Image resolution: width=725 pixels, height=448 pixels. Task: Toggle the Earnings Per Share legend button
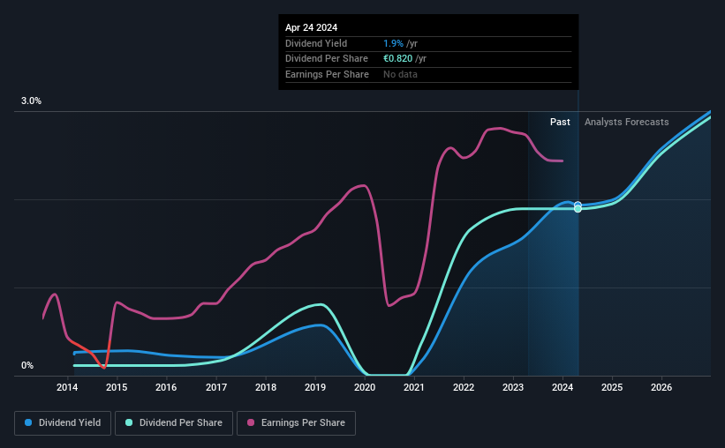click(x=296, y=423)
